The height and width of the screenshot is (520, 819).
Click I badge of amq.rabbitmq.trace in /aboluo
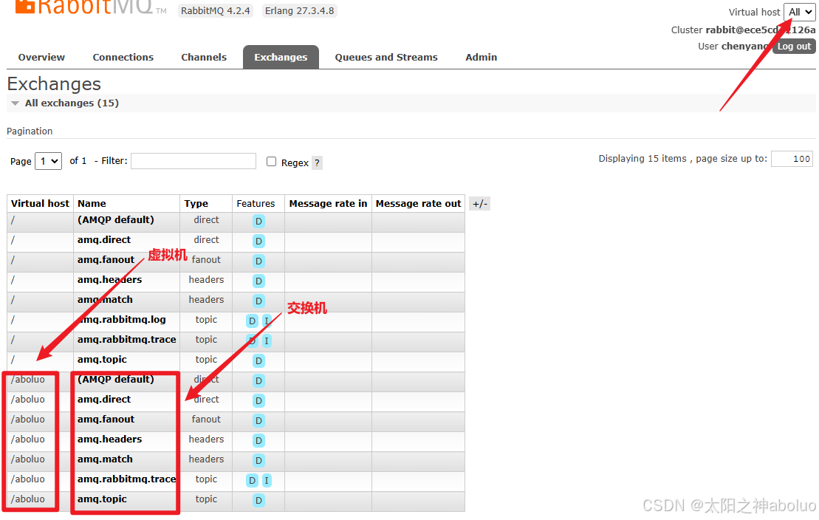pyautogui.click(x=267, y=481)
